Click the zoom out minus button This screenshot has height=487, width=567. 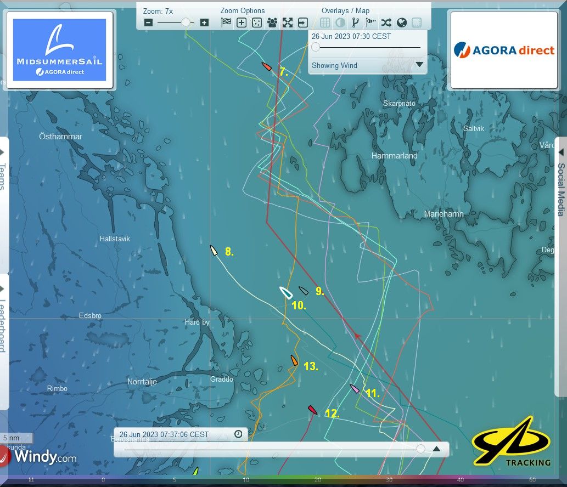[148, 22]
